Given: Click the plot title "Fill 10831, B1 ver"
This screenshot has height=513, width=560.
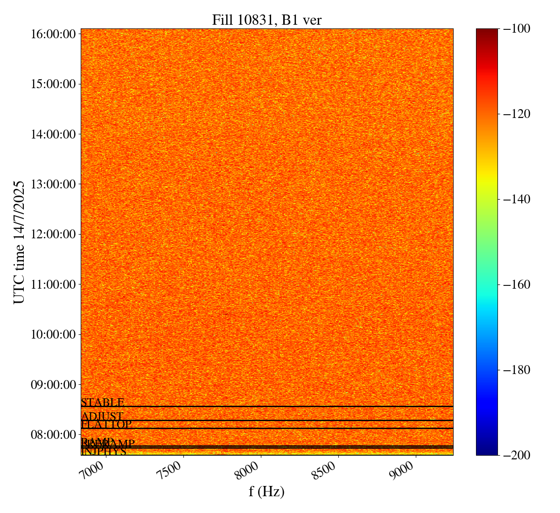Looking at the screenshot, I should pyautogui.click(x=266, y=20).
